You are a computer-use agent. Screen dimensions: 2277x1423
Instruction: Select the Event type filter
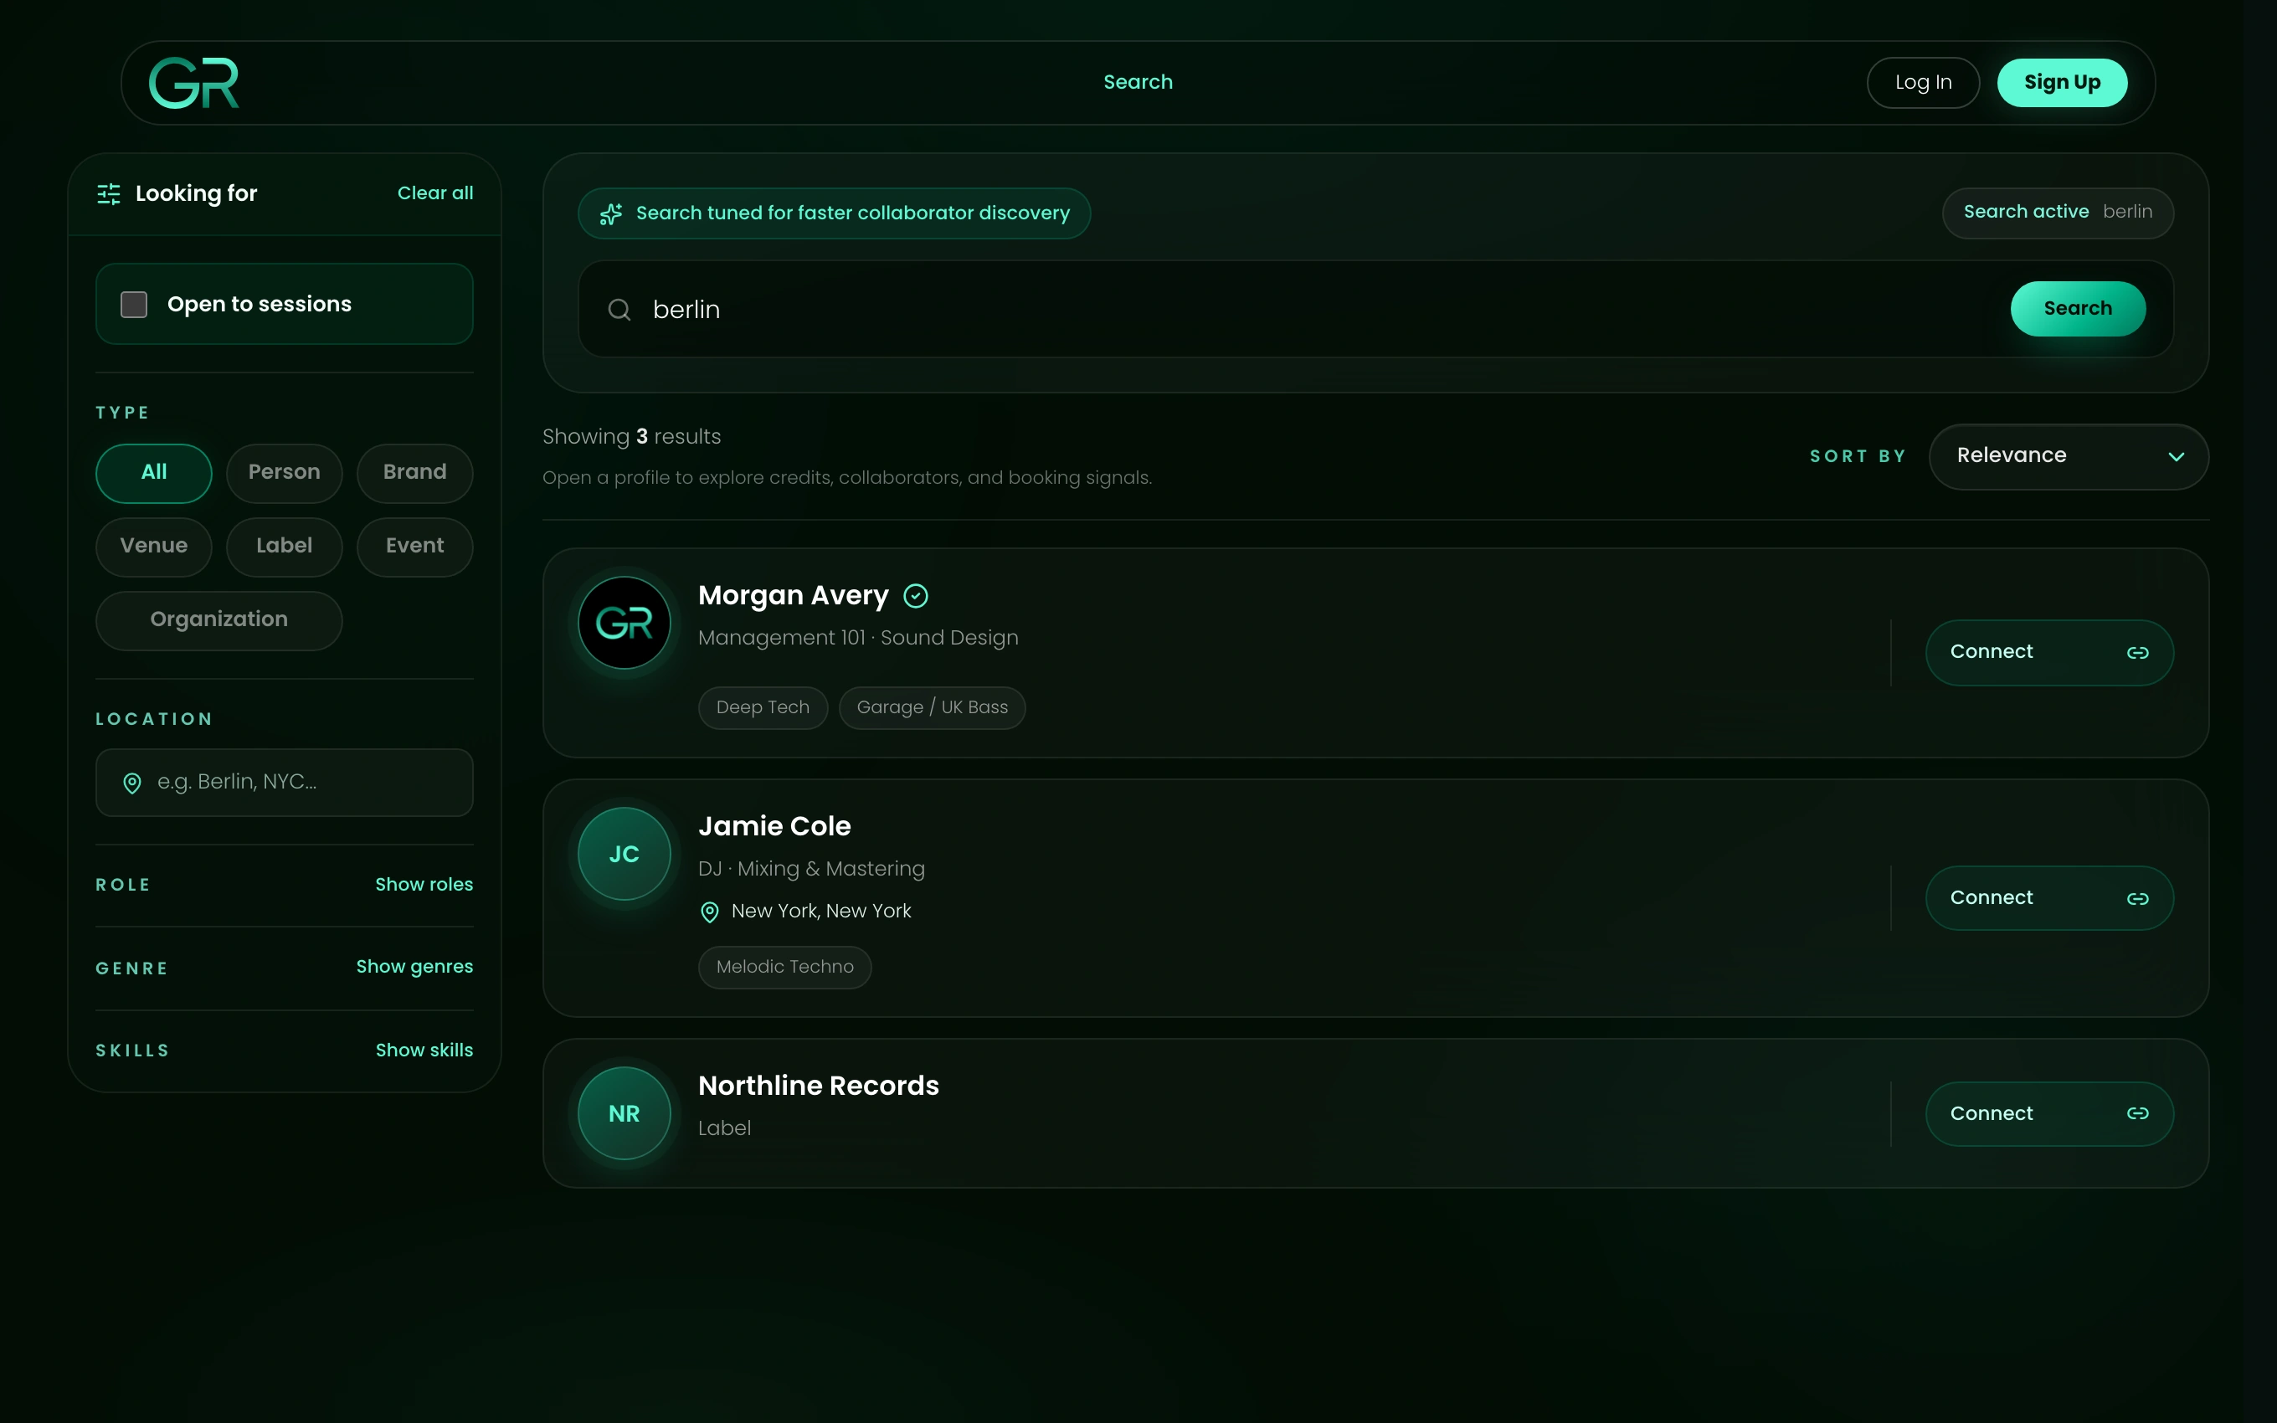pyautogui.click(x=415, y=546)
